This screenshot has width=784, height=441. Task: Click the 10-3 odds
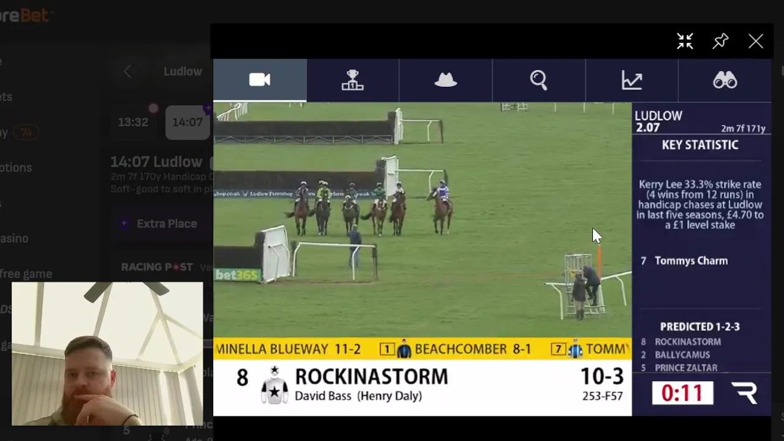(x=601, y=375)
